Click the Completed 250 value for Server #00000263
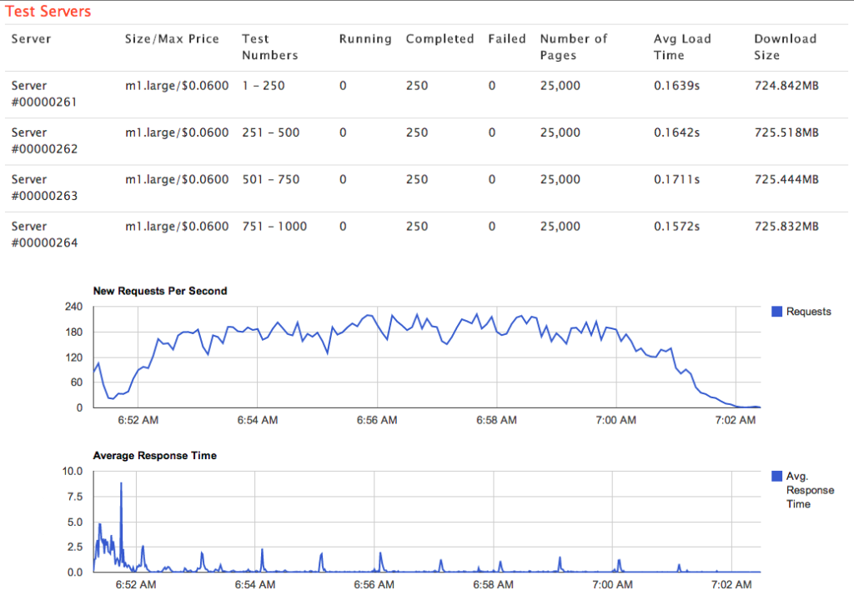Screen dimensions: 854x595 click(x=417, y=179)
